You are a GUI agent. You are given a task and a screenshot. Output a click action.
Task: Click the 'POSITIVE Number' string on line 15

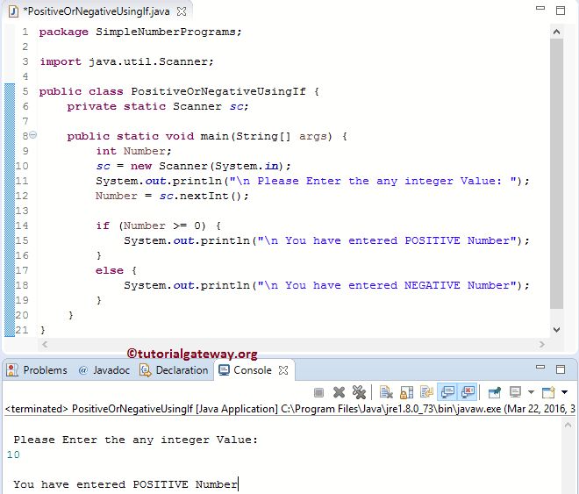457,240
